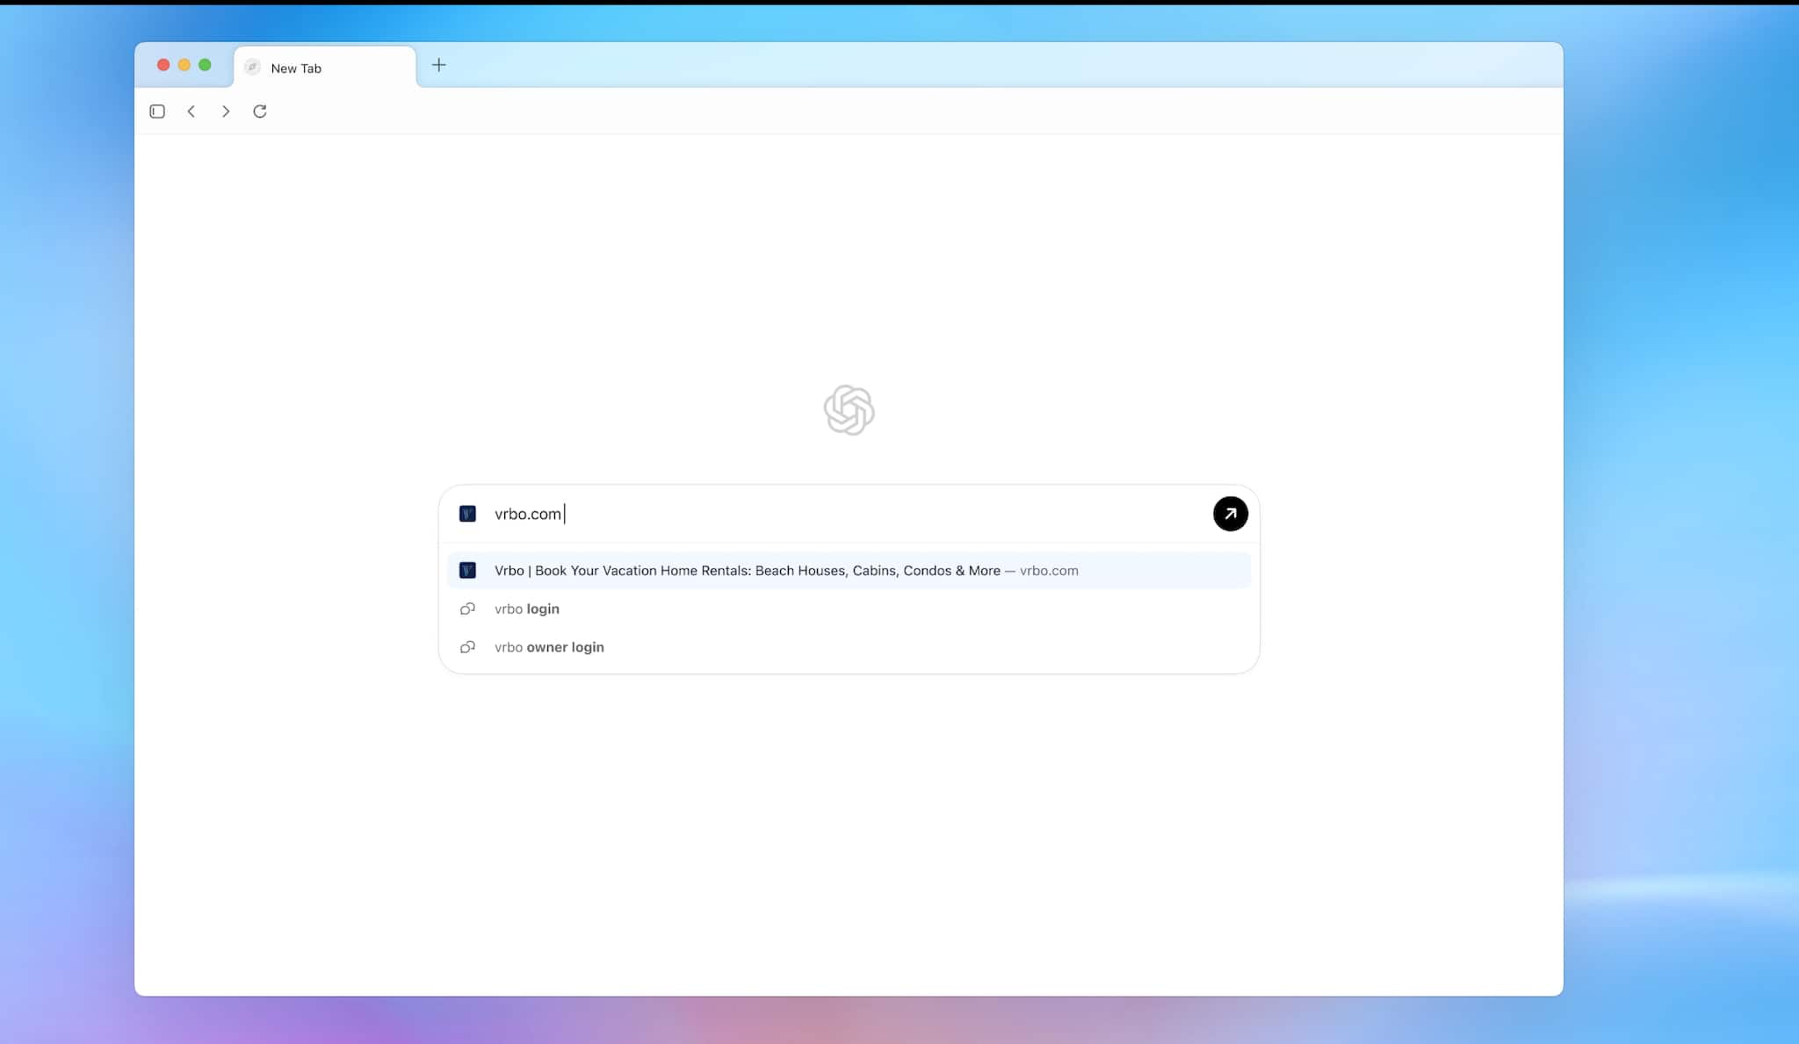Click the compass icon on New Tab
This screenshot has height=1044, width=1799.
pyautogui.click(x=252, y=68)
